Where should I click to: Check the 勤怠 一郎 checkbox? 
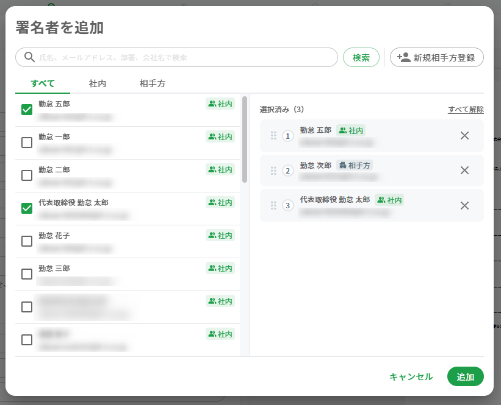pos(26,143)
